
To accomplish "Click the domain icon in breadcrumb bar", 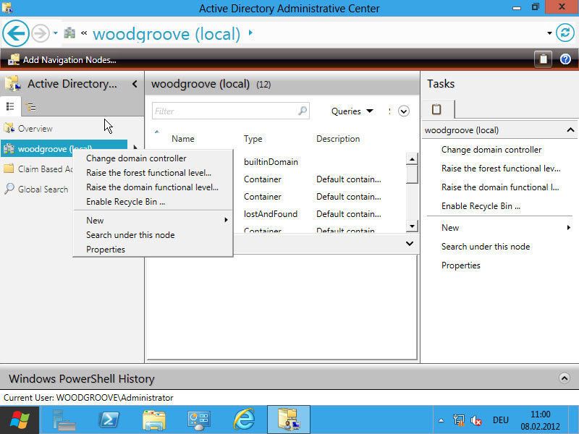I will [69, 33].
